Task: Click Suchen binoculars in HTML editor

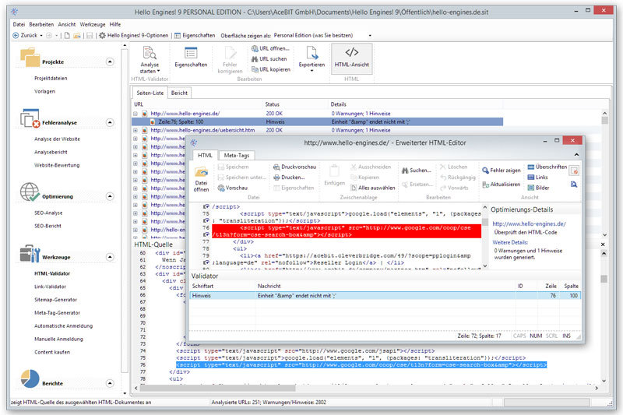Action: tap(416, 171)
